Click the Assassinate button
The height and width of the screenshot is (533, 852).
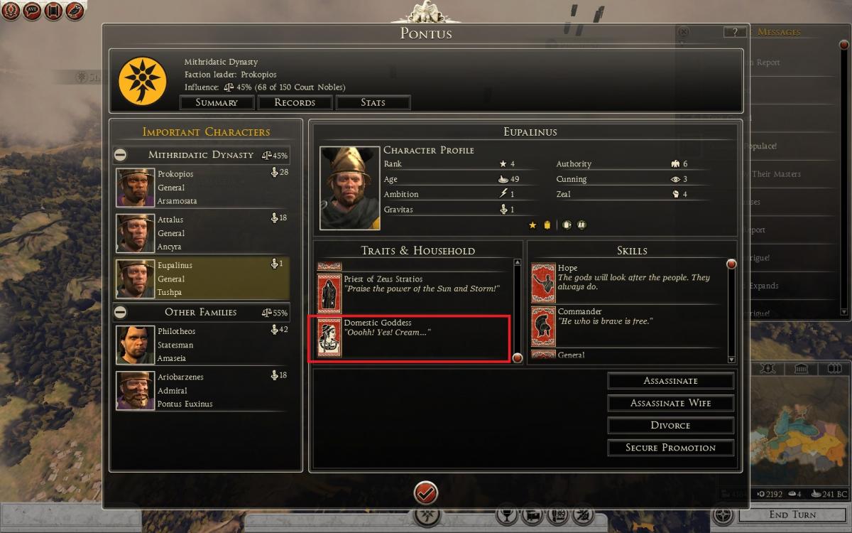point(670,381)
